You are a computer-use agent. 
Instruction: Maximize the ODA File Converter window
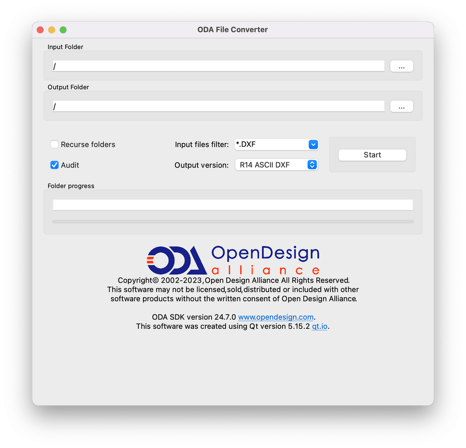[63, 30]
